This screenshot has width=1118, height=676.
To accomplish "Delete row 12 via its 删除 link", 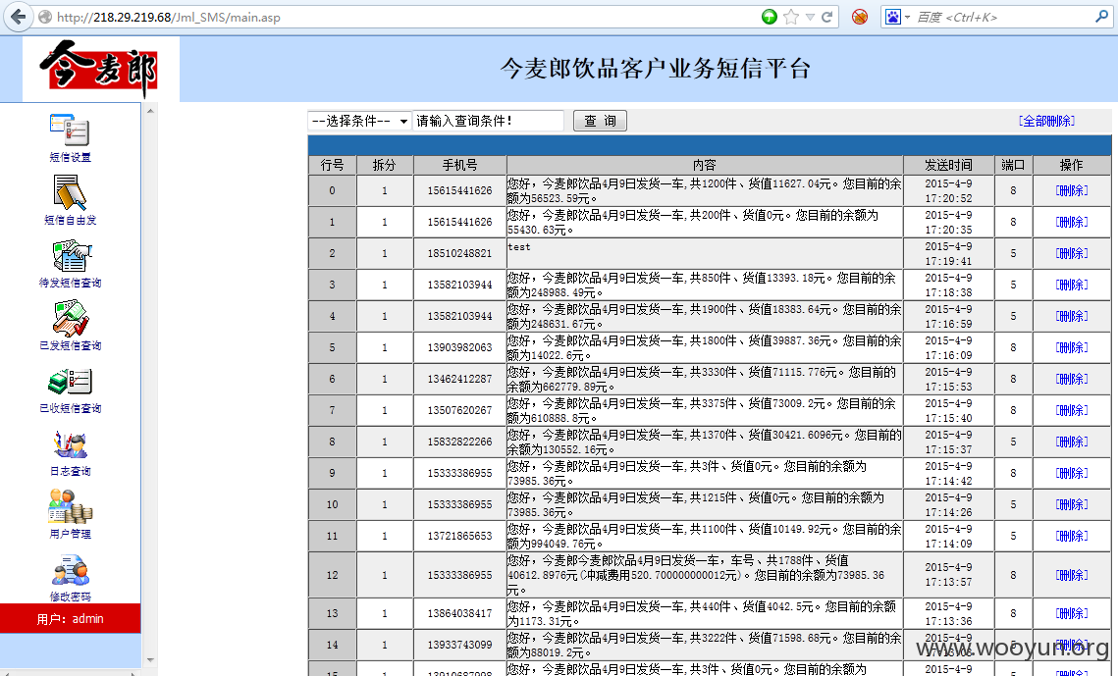I will coord(1072,575).
